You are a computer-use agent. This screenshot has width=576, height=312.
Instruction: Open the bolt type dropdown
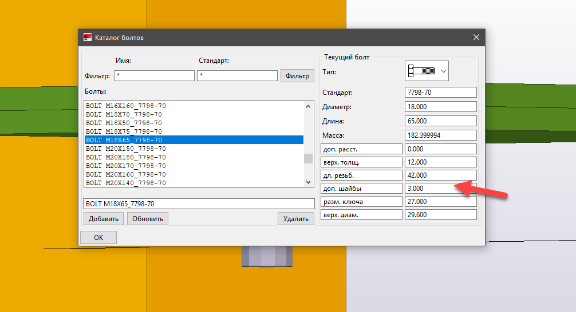pos(443,72)
